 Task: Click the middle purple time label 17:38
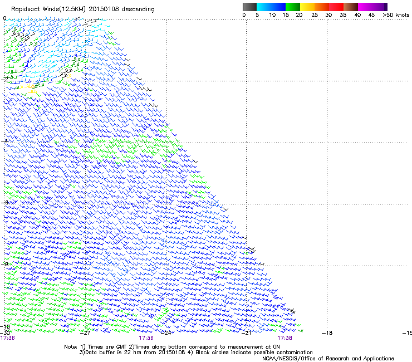(146, 338)
